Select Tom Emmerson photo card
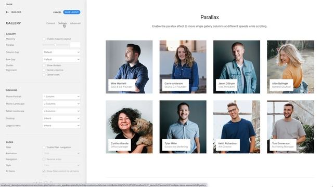This screenshot has height=187, width=333. [x=290, y=127]
